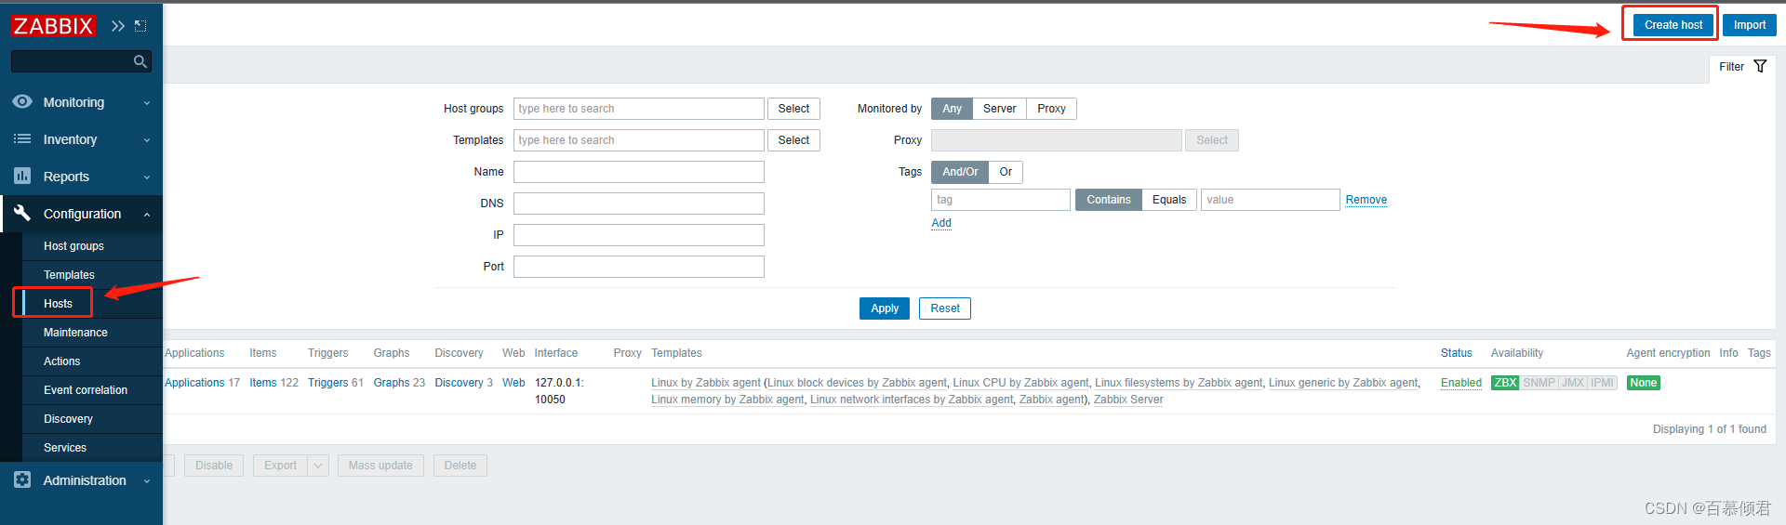Screen dimensions: 1786x525
Task: Click the JMX availability indicator
Action: coord(1573,383)
